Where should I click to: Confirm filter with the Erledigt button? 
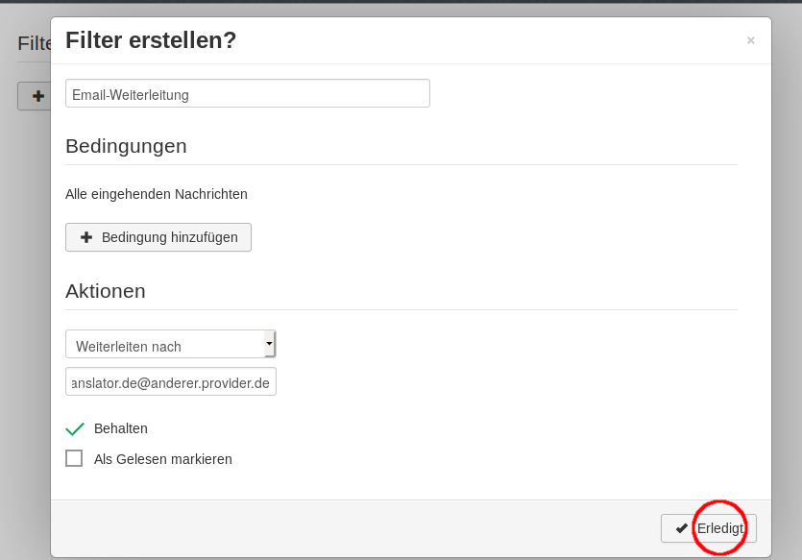click(x=709, y=528)
